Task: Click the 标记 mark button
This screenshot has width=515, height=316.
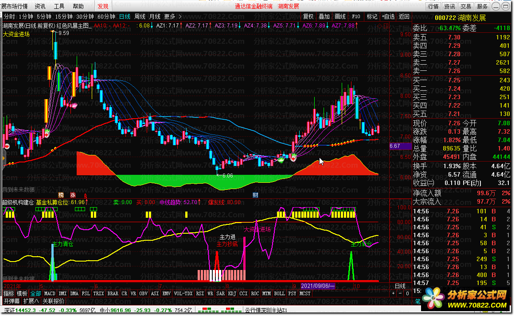Action: (372, 16)
